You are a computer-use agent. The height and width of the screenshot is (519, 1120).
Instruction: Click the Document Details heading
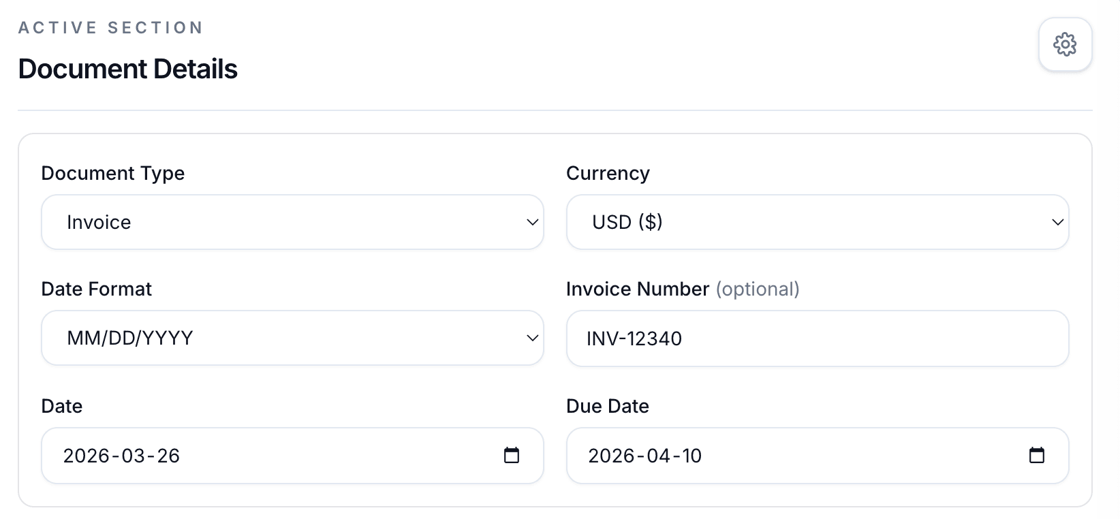[x=128, y=68]
